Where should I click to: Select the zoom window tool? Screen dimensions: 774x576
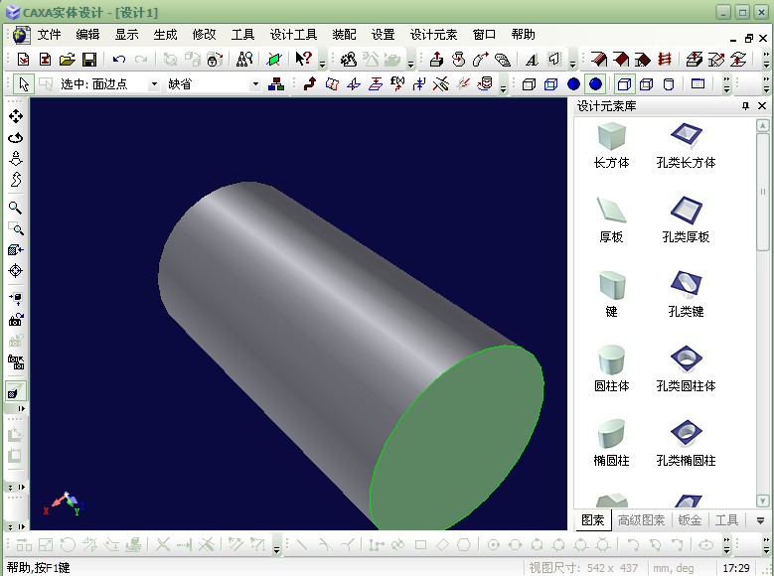point(16,228)
